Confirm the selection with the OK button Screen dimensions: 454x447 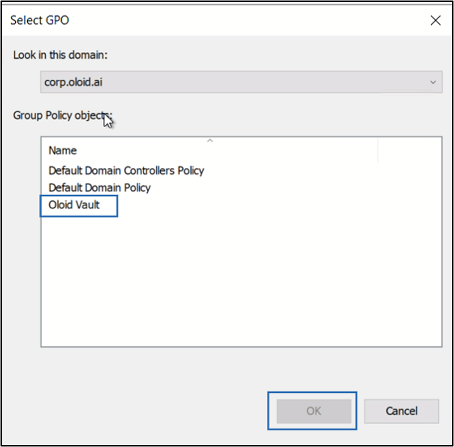tap(314, 411)
